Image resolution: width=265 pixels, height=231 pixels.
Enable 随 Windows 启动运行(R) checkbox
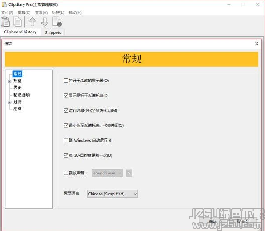point(66,140)
